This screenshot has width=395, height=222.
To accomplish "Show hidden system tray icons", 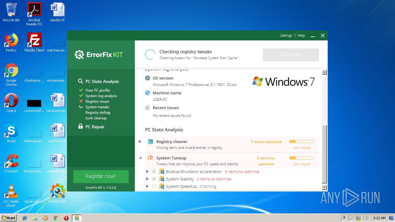I will (344, 218).
